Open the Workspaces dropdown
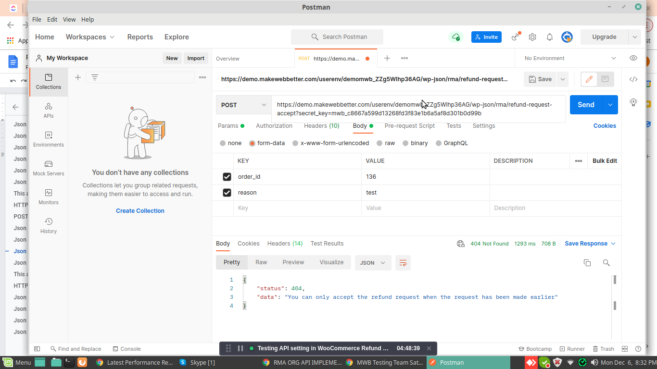 point(90,37)
